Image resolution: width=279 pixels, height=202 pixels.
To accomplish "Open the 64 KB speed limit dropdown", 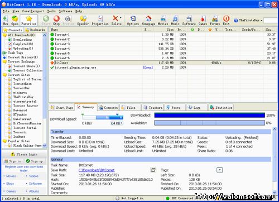I will pyautogui.click(x=117, y=123).
